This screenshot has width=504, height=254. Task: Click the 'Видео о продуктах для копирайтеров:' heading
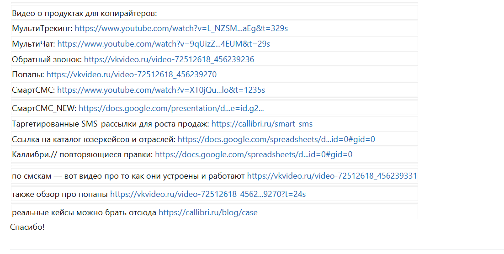click(85, 14)
